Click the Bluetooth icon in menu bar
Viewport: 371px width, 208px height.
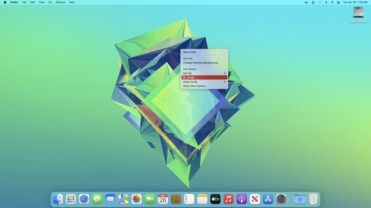(326, 2)
